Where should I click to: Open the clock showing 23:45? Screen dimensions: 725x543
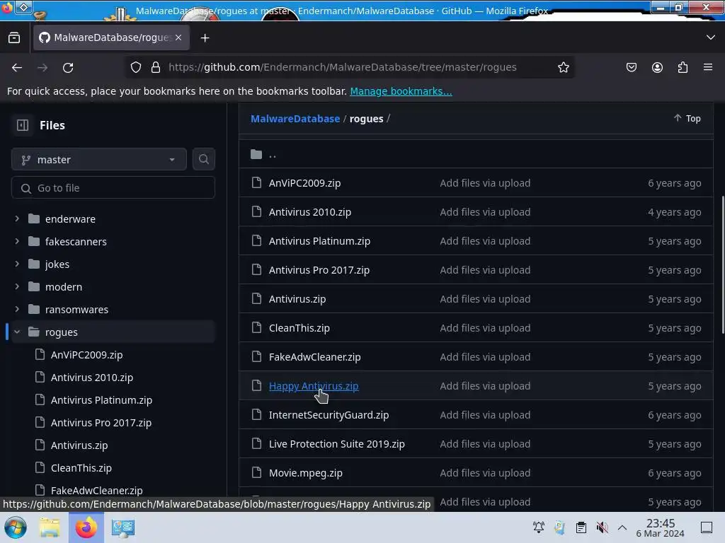click(661, 527)
